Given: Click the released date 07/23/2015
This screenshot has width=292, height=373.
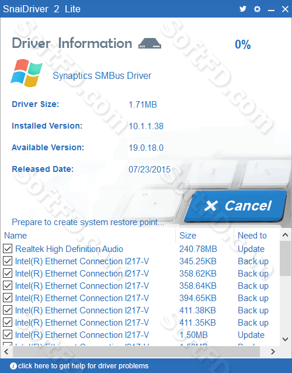Looking at the screenshot, I should 150,170.
